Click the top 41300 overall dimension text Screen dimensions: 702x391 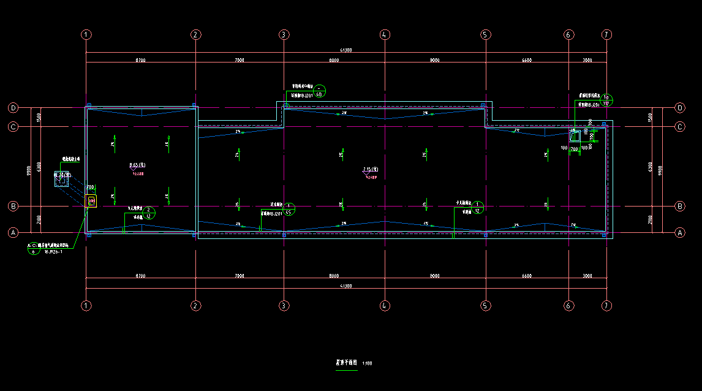tap(346, 50)
